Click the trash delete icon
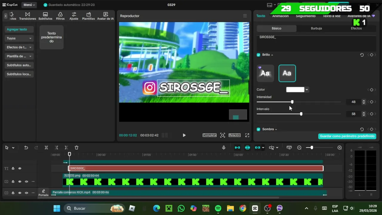The width and height of the screenshot is (382, 215). (x=76, y=148)
